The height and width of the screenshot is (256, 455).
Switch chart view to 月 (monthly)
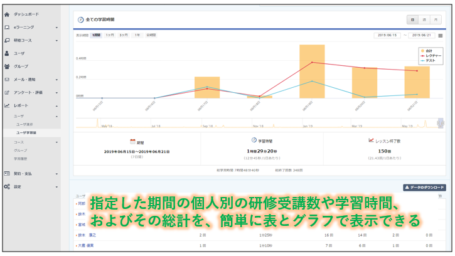coord(435,20)
